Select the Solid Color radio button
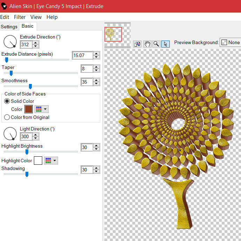The width and height of the screenshot is (241, 241). (7, 101)
